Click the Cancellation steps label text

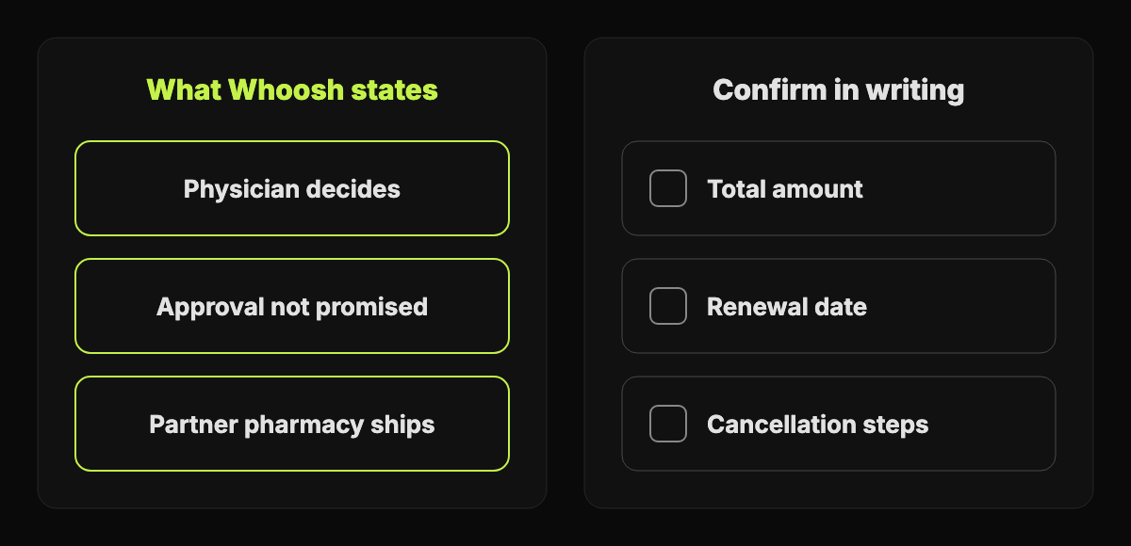(818, 425)
